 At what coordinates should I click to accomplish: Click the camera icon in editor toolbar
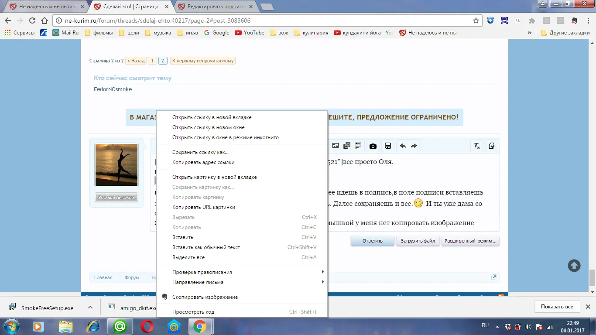[x=373, y=146]
